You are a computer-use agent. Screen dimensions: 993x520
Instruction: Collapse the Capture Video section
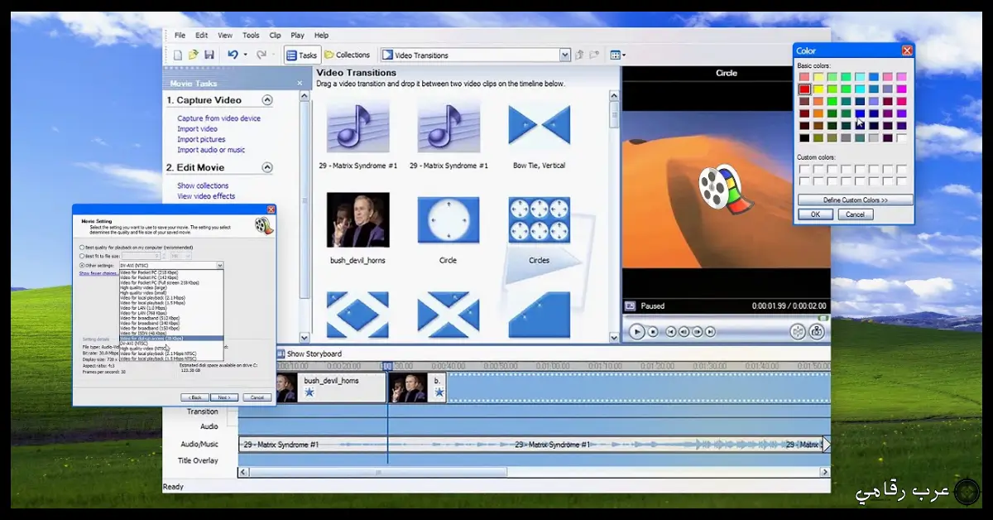pyautogui.click(x=266, y=99)
